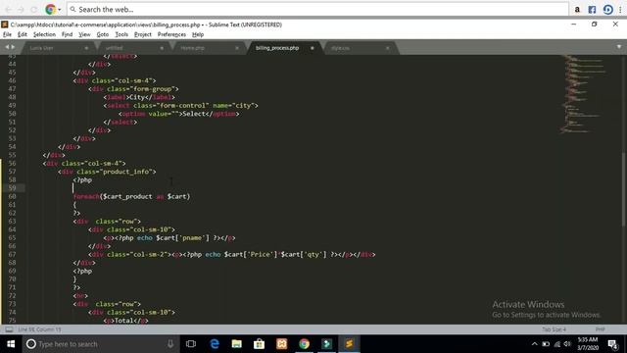Close the billing_process.php tab
The image size is (627, 353).
tap(313, 48)
